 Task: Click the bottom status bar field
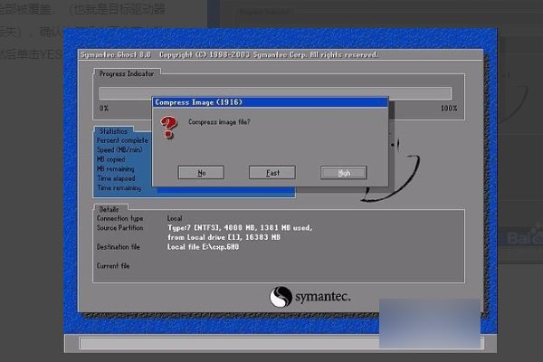click(271, 344)
